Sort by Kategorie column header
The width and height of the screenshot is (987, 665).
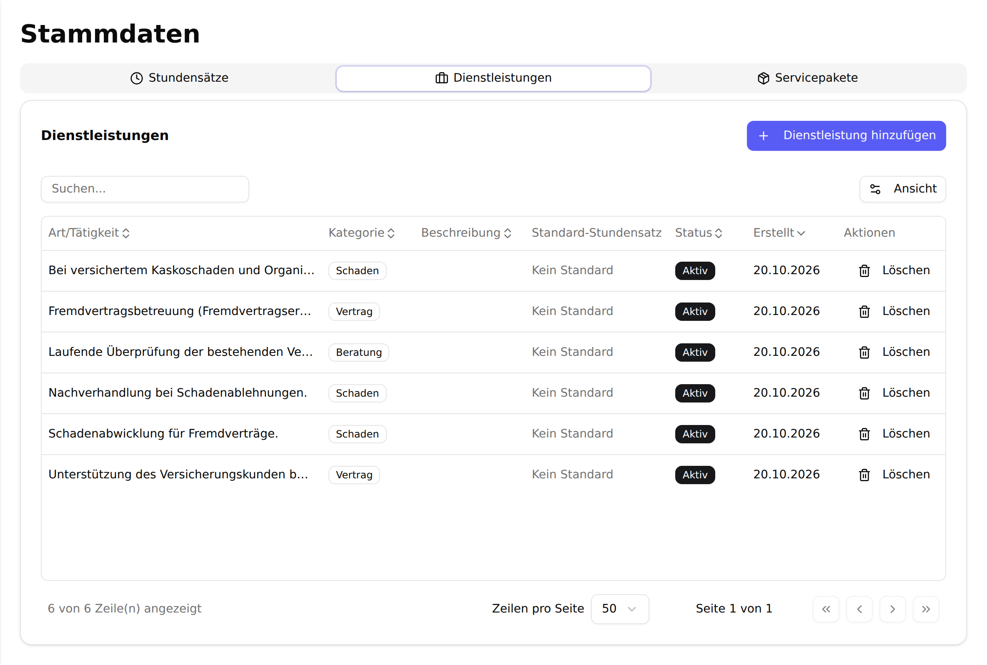361,233
